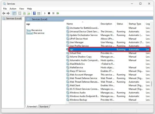The height and width of the screenshot is (114, 155).
Task: Click the horizontal scrollbar under services list
Action: tap(103, 103)
